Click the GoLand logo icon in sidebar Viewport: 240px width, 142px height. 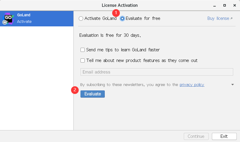tap(8, 18)
